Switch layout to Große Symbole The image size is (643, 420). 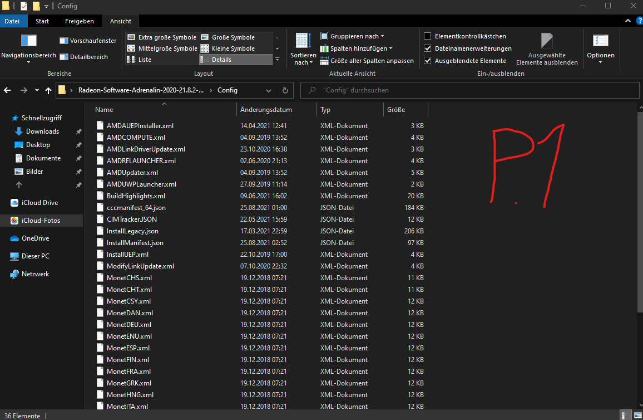(228, 37)
